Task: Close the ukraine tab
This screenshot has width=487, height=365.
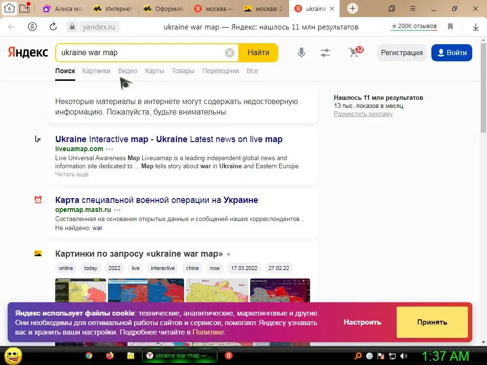Action: pyautogui.click(x=332, y=9)
